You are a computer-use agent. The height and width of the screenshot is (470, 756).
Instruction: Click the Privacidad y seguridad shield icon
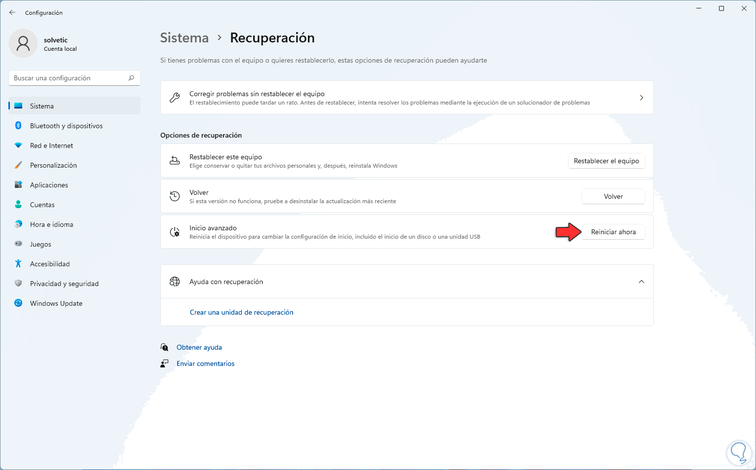pos(18,284)
